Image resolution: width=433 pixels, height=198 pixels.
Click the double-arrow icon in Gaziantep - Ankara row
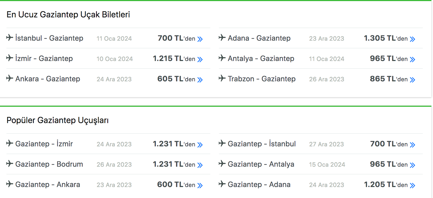[200, 185]
